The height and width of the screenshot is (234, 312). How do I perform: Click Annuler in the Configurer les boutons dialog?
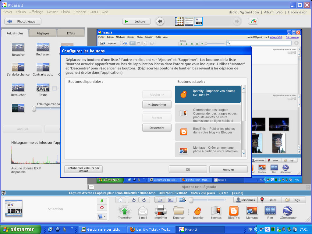[x=229, y=169]
